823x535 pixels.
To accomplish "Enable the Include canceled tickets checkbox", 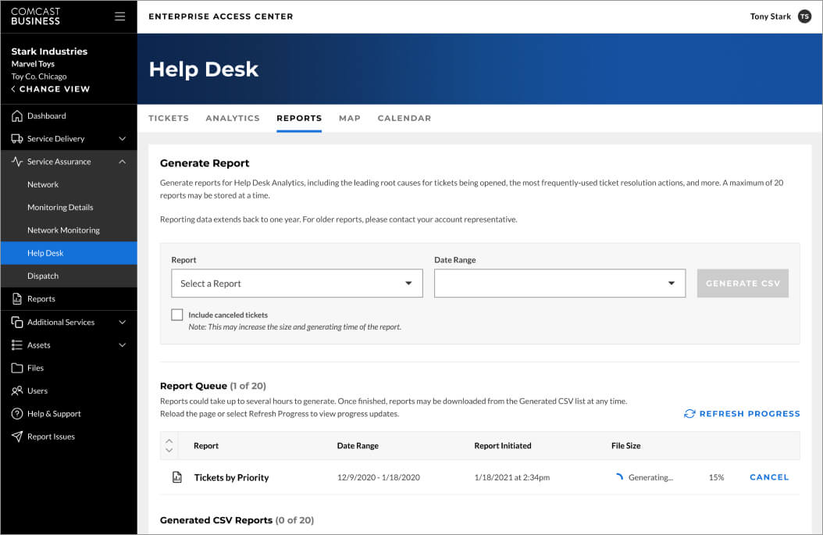I will click(x=177, y=315).
